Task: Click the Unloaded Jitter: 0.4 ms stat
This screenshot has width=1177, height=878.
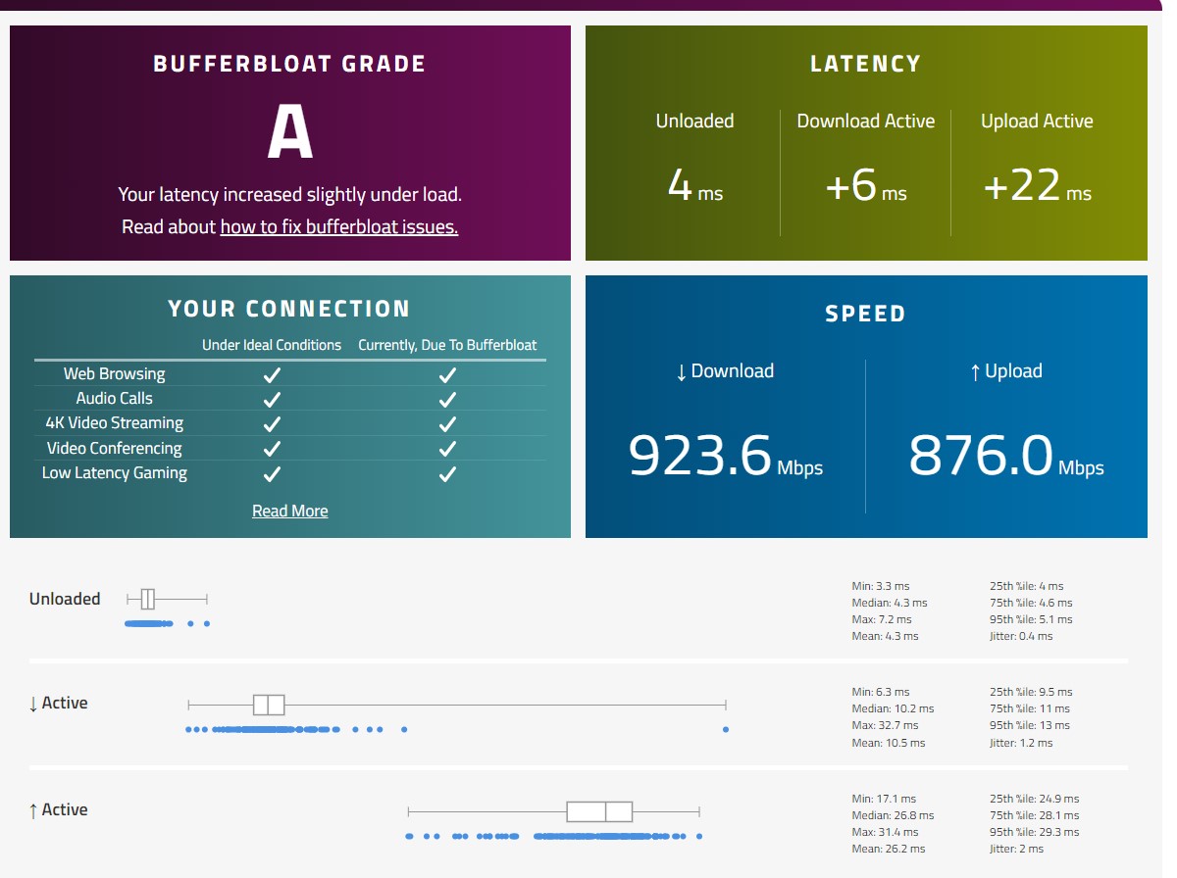Action: click(1021, 636)
